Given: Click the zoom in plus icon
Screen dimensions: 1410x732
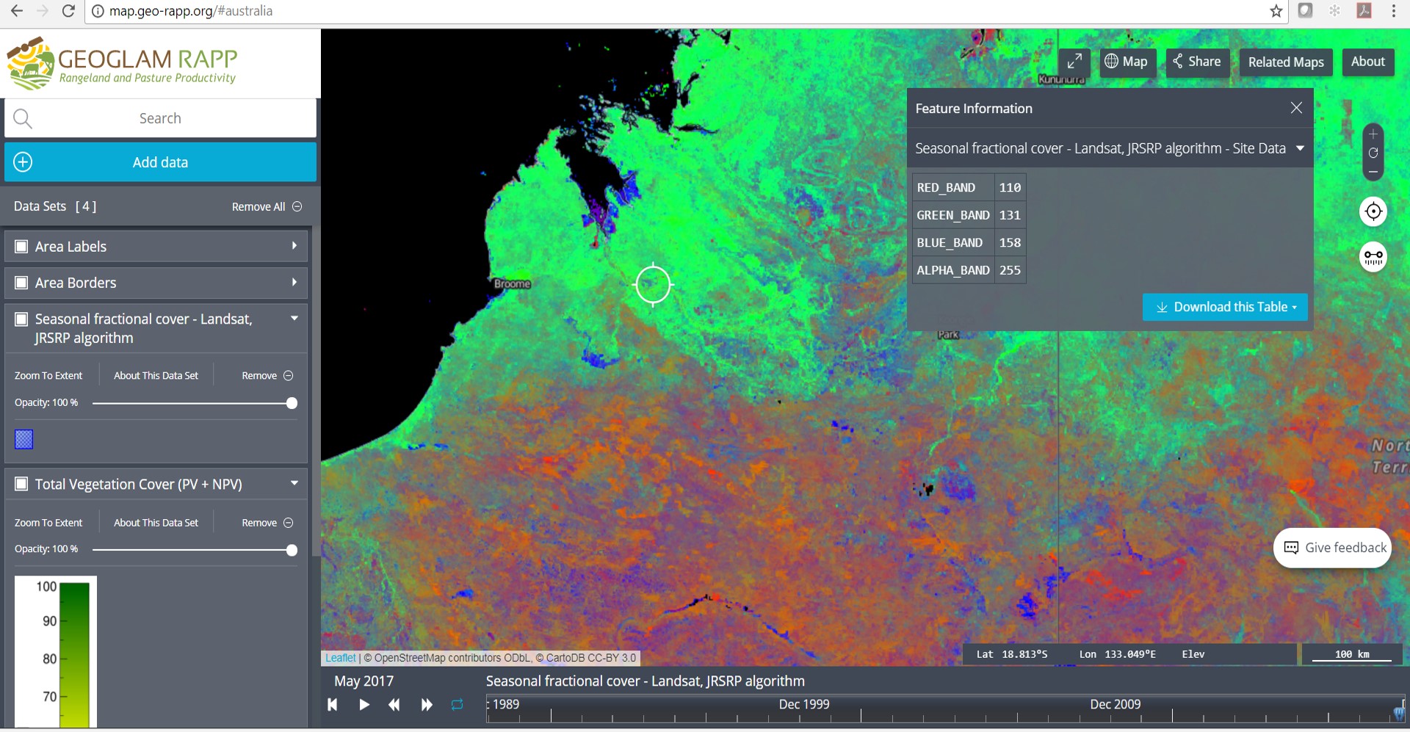Looking at the screenshot, I should [x=1373, y=134].
